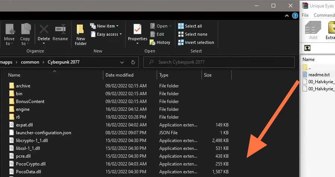Viewport: 335px width, 177px height.
Task: Open the Properties ribbon icon
Action: (x=137, y=29)
